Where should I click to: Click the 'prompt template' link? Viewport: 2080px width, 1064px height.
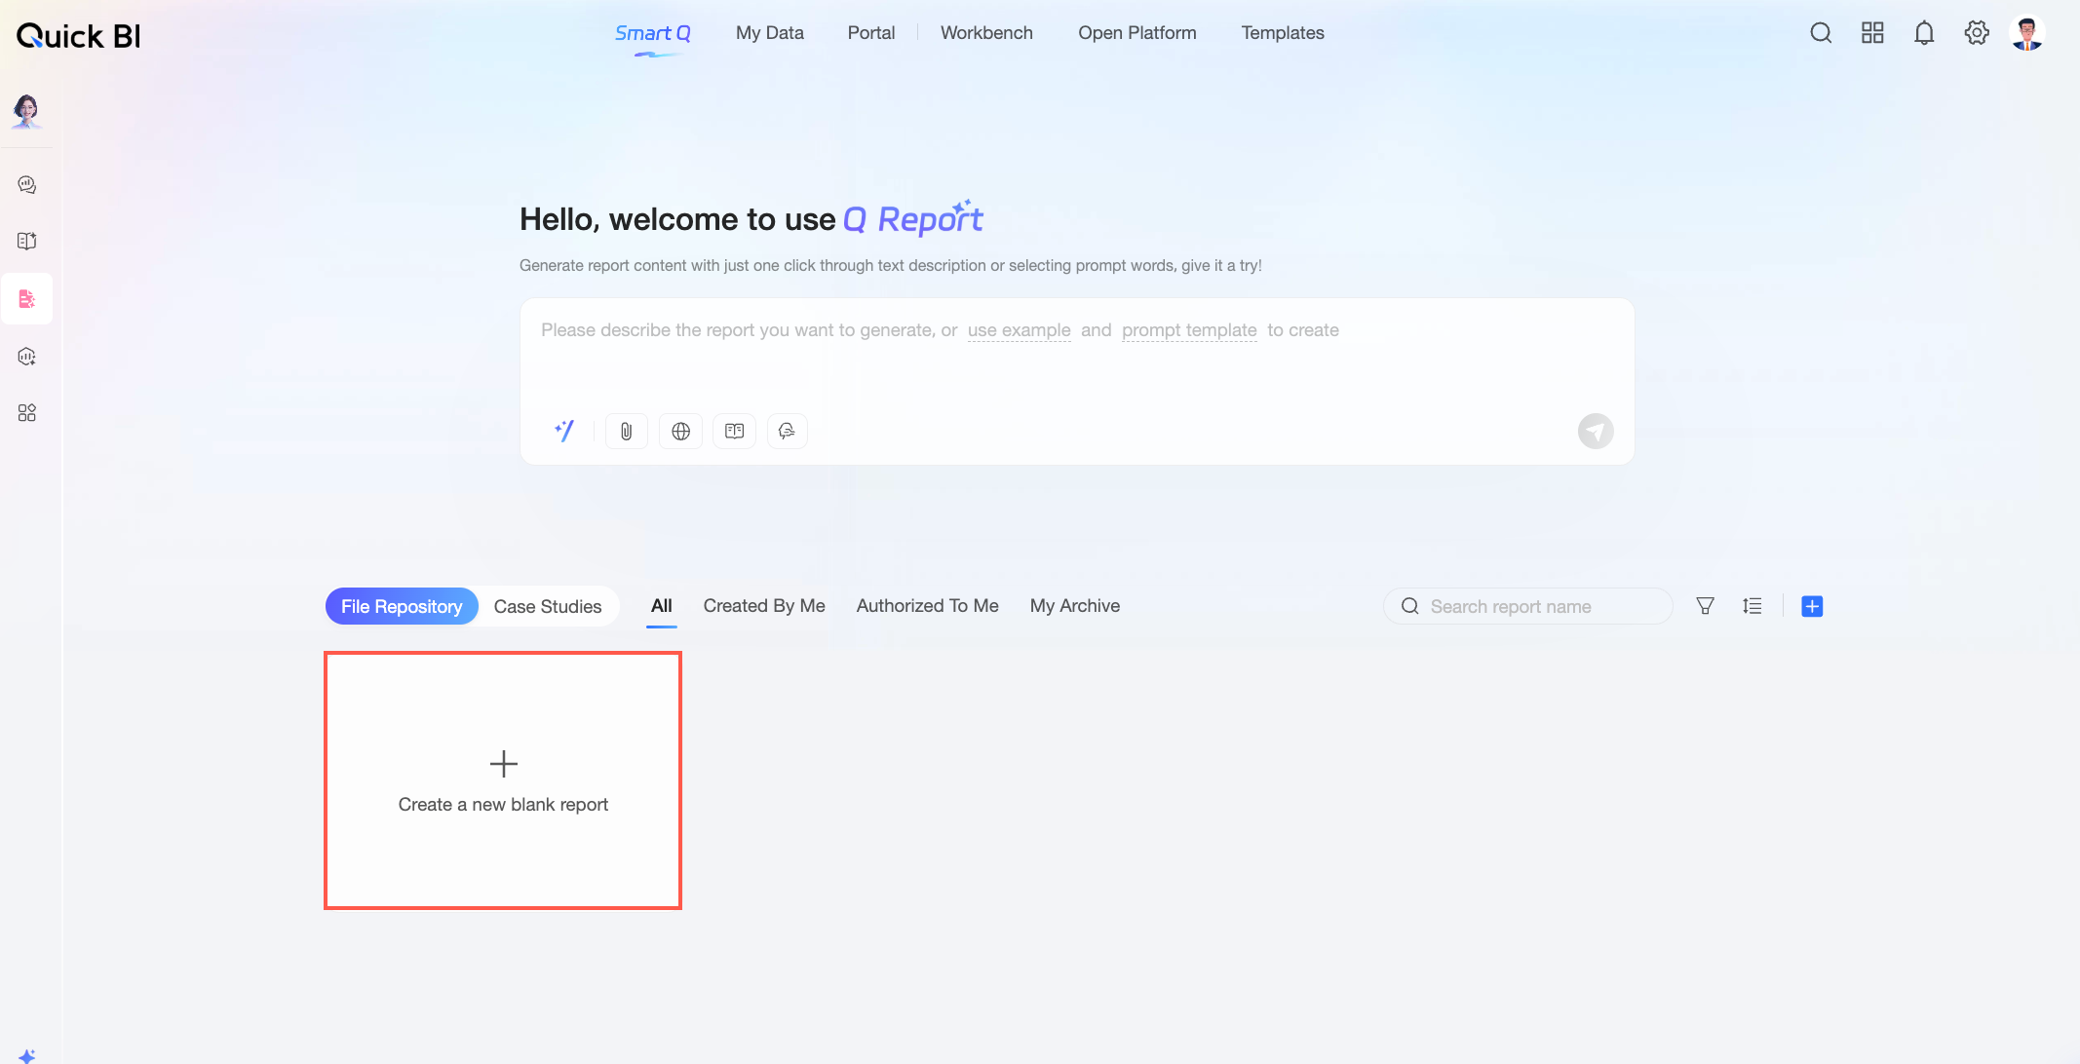1189,330
